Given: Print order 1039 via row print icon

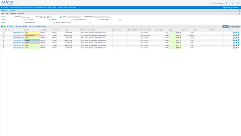Looking at the screenshot, I should tap(234, 45).
